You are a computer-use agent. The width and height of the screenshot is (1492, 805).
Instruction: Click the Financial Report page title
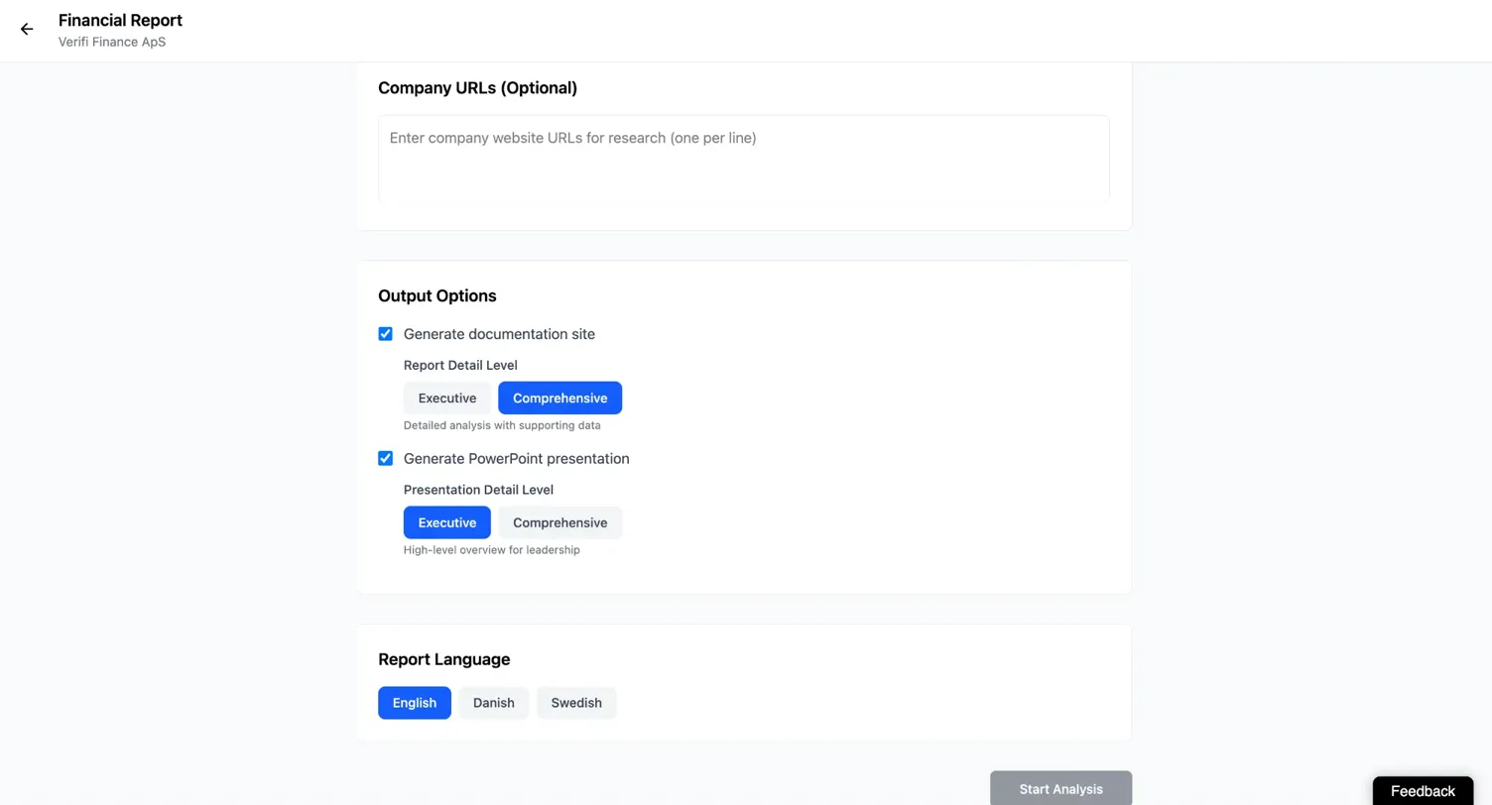120,20
